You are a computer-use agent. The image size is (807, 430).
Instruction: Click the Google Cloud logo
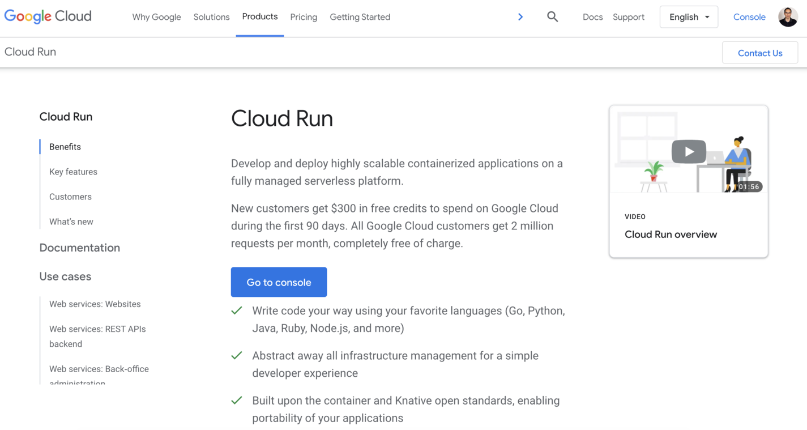pos(48,16)
